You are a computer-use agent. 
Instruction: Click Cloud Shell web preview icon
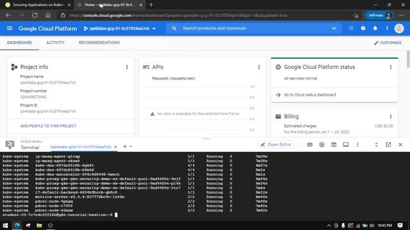pyautogui.click(x=334, y=144)
